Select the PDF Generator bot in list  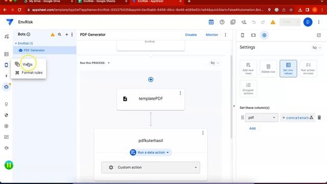[x=44, y=50]
